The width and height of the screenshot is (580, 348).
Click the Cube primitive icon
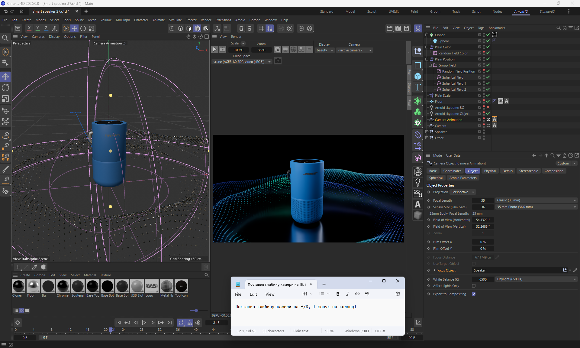[418, 76]
